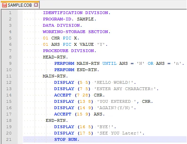187x144 pixels.
Task: Select the SAMPLE.COB file tab
Action: click(x=20, y=5)
